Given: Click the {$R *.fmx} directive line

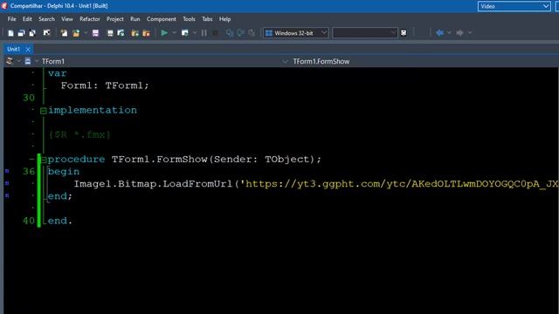Looking at the screenshot, I should pos(79,134).
